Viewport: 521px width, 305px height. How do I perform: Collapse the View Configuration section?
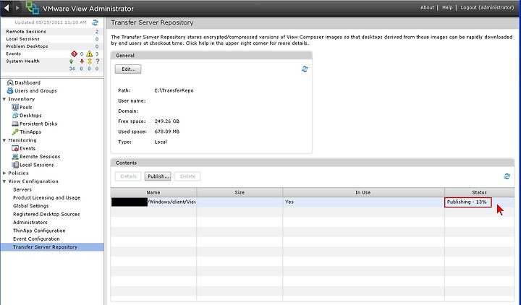(x=4, y=181)
